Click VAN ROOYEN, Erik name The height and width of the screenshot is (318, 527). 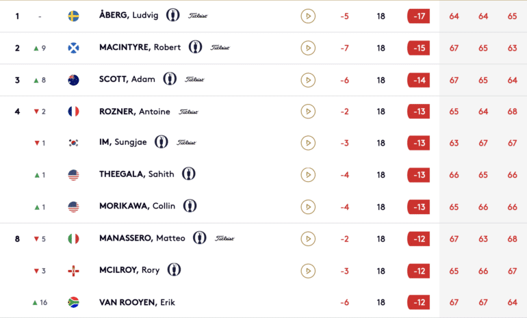click(137, 302)
